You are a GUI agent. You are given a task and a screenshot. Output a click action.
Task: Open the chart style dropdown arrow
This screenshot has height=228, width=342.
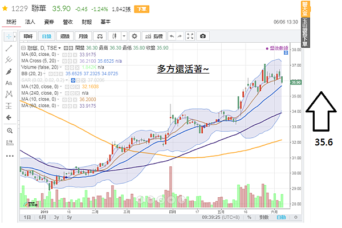124,36
